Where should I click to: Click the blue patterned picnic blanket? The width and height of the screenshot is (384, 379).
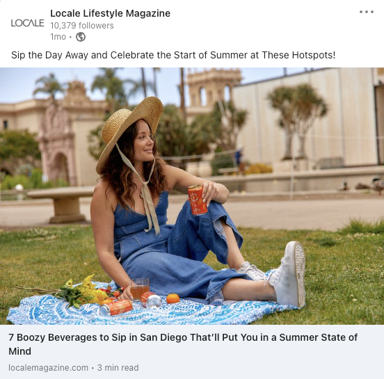pos(152,306)
